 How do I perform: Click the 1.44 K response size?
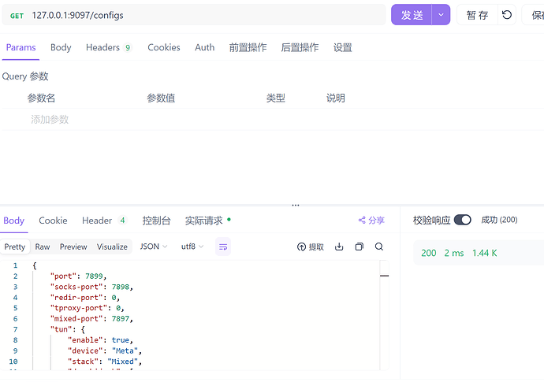(x=485, y=253)
